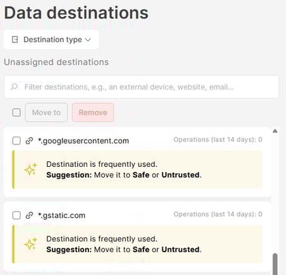Image resolution: width=286 pixels, height=275 pixels.
Task: Check the *.googleusercontent.com destination checkbox
Action: tap(16, 141)
